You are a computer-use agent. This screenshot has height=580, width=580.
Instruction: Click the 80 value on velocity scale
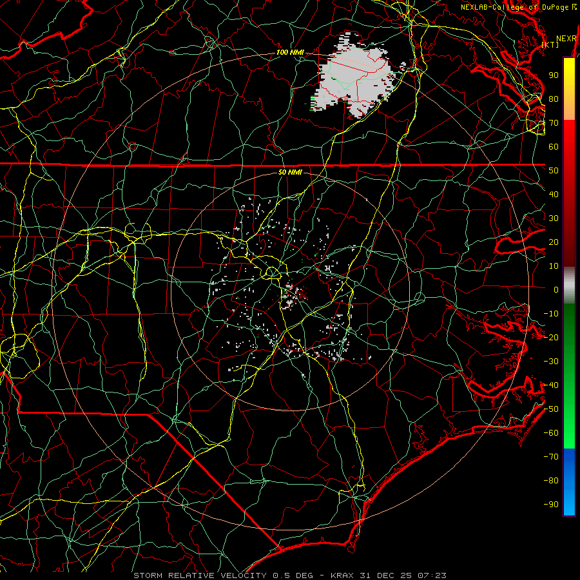point(554,99)
